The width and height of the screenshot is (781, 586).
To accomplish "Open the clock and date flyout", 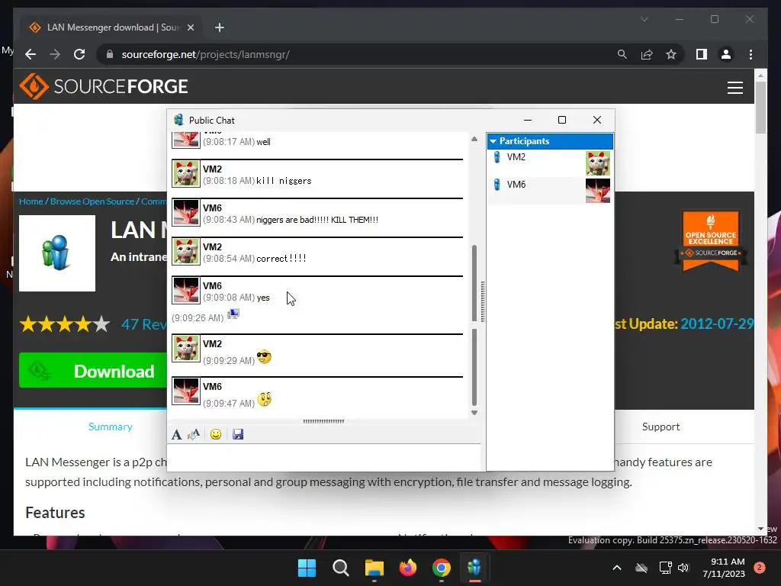I will click(724, 568).
